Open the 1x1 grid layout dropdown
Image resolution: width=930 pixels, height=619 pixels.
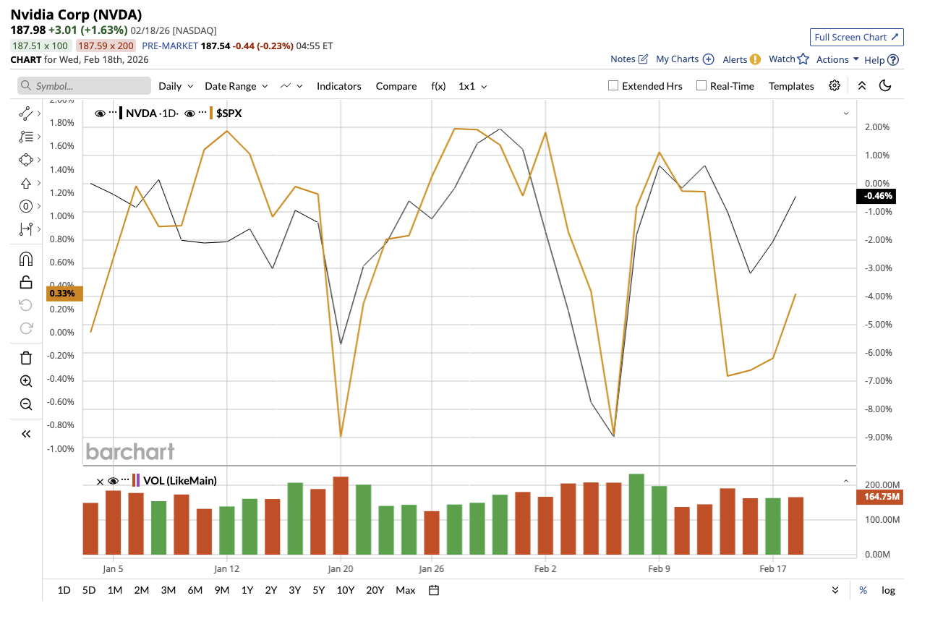point(473,86)
